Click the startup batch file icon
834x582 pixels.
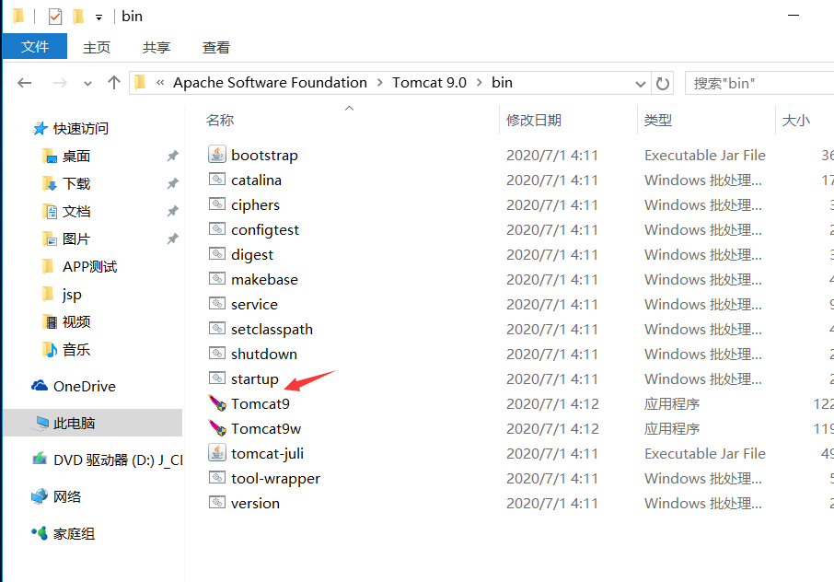(217, 378)
